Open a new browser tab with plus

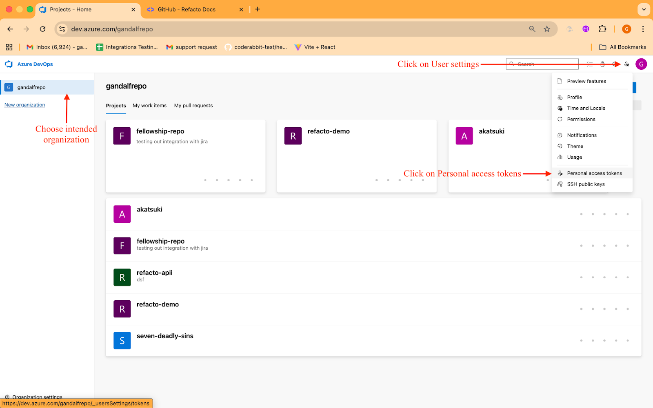(258, 9)
